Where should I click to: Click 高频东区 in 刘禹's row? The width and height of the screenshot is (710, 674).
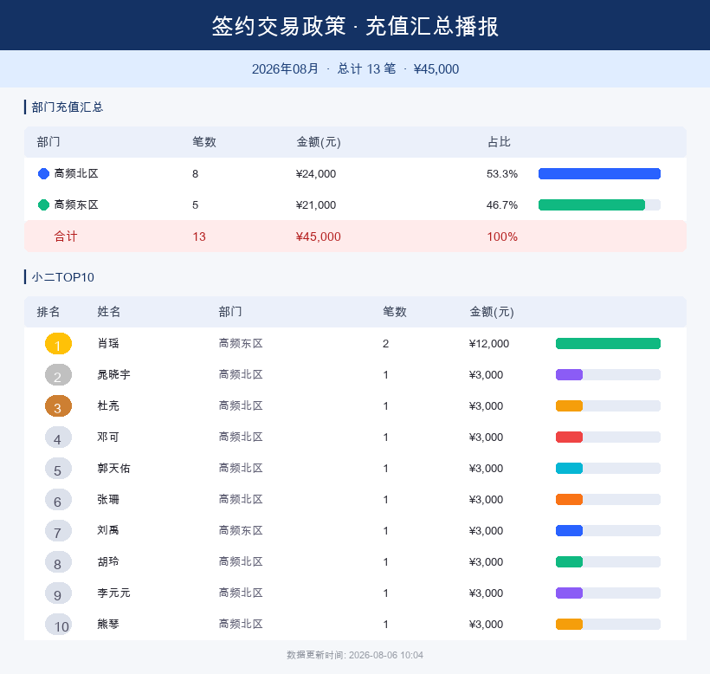(241, 530)
